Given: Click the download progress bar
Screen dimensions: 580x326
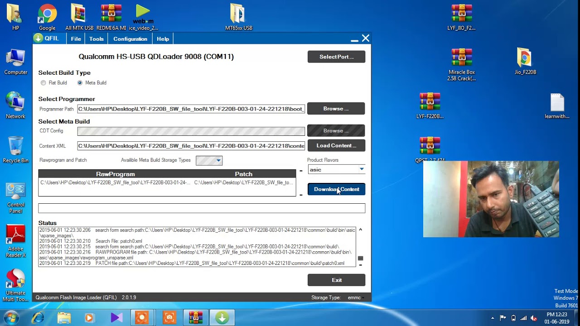Looking at the screenshot, I should (x=202, y=208).
